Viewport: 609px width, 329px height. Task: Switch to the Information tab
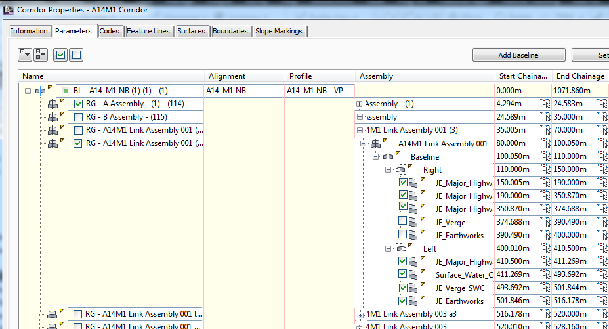pyautogui.click(x=29, y=31)
